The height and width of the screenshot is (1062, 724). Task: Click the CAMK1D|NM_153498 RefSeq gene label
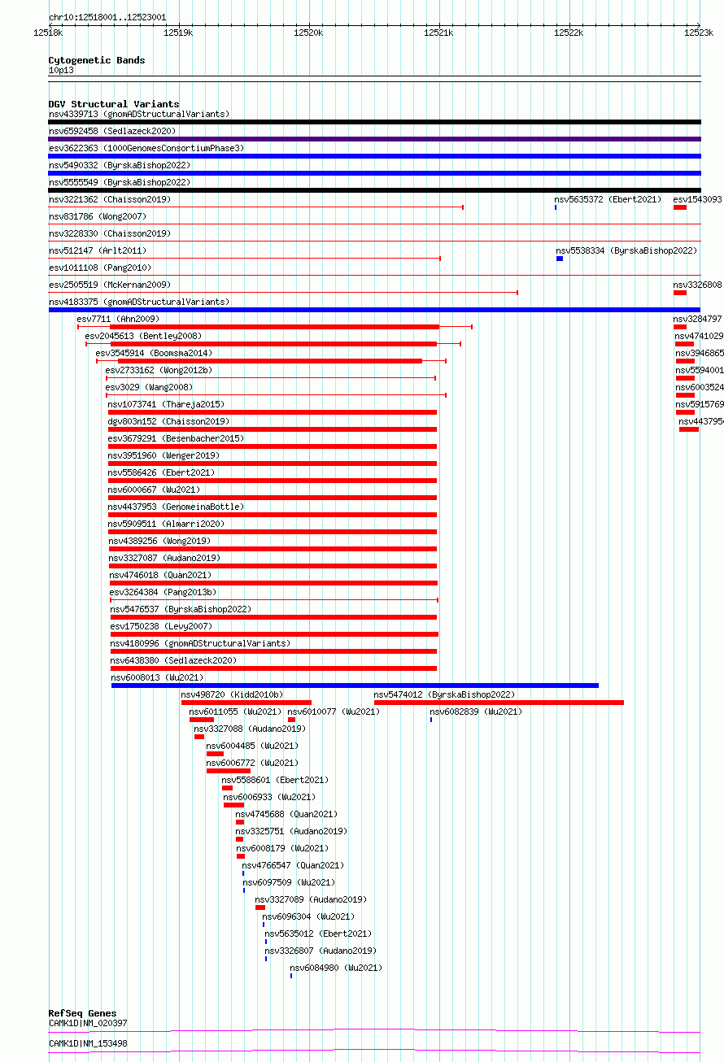click(88, 1043)
